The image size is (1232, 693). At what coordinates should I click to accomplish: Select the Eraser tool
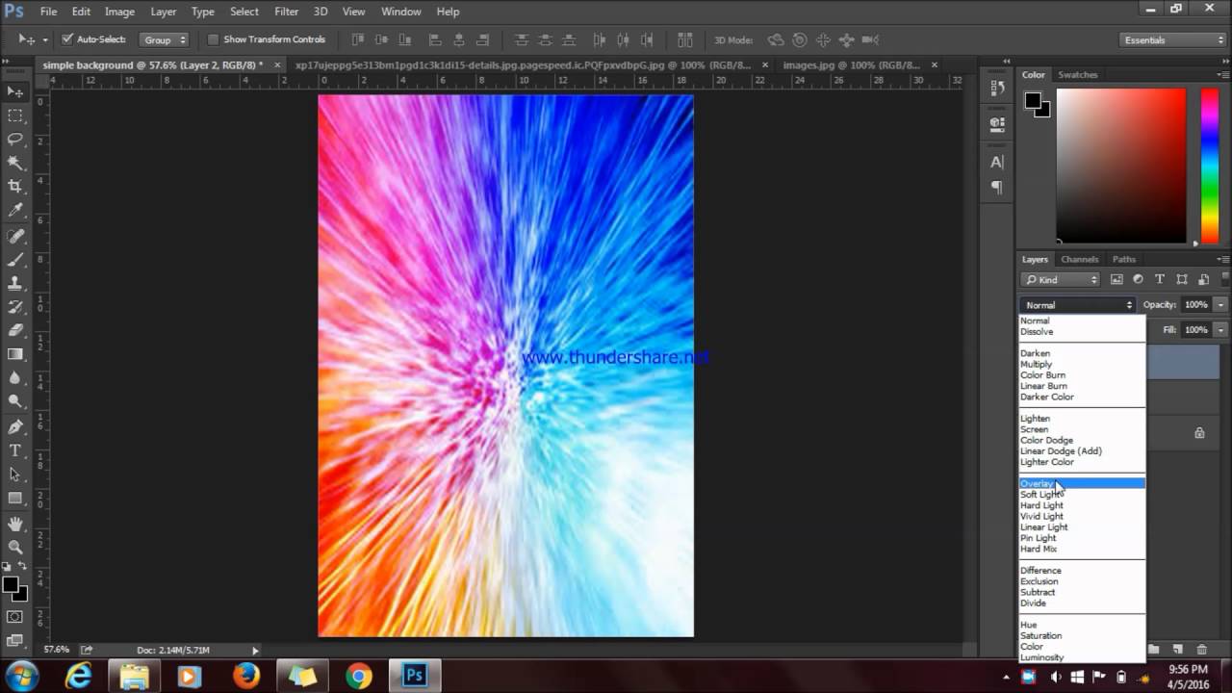click(x=15, y=330)
